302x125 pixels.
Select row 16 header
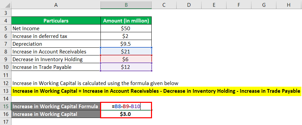[6, 114]
